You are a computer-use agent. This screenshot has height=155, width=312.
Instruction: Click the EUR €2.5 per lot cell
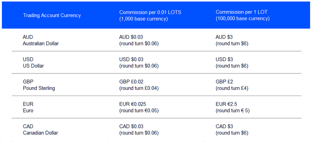[232, 107]
